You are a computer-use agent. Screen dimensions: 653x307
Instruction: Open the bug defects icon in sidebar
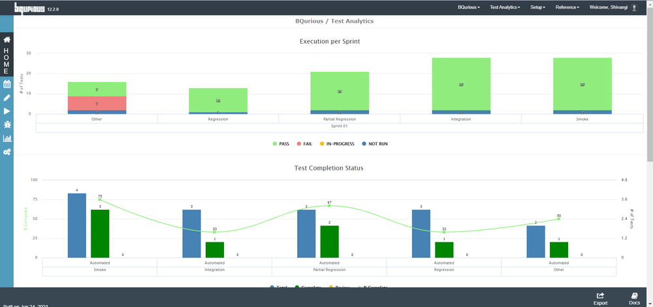point(7,125)
